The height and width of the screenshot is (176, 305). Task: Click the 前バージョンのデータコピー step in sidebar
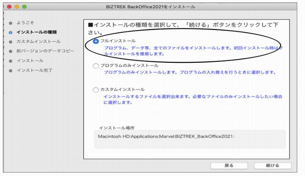tap(45, 51)
